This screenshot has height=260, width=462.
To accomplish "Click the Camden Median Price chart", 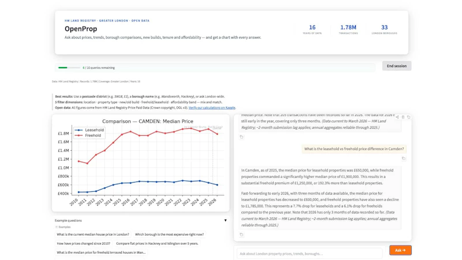I will [x=140, y=163].
